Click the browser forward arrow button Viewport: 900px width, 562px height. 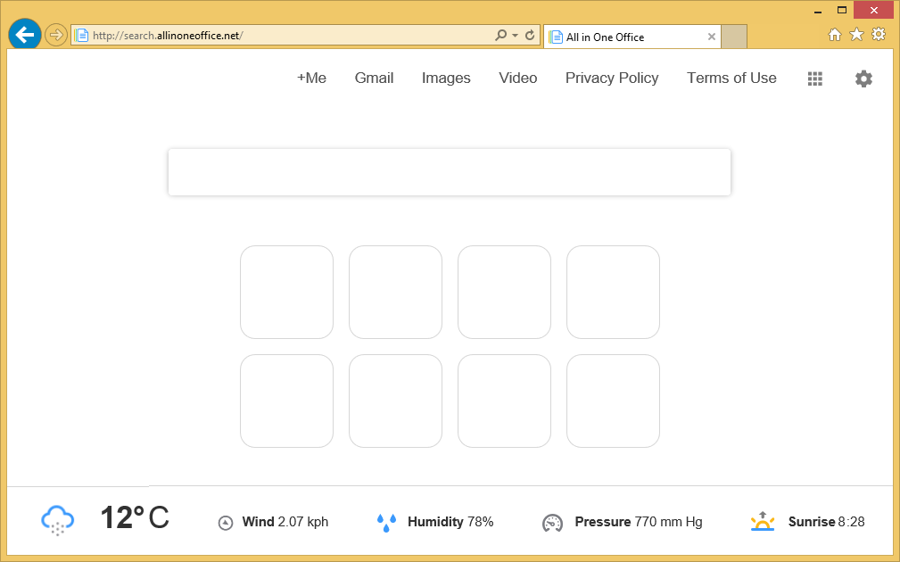coord(56,36)
